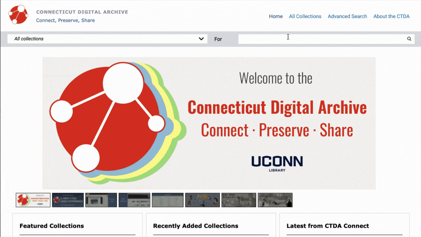This screenshot has width=421, height=237.
Task: Select the seventh sepia-toned slide thumbnail
Action: (x=239, y=200)
